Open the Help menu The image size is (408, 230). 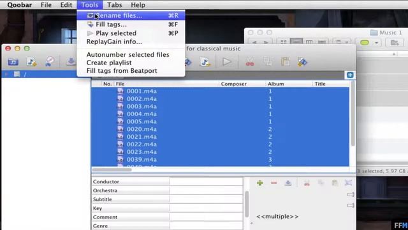click(x=138, y=5)
